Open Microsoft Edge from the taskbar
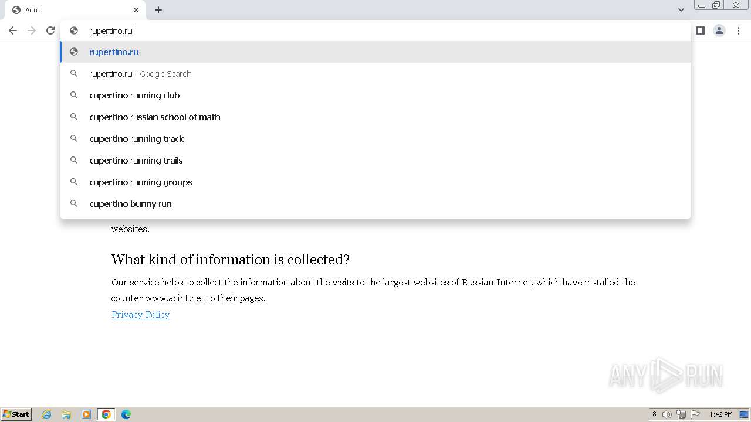This screenshot has width=751, height=422. pos(126,414)
